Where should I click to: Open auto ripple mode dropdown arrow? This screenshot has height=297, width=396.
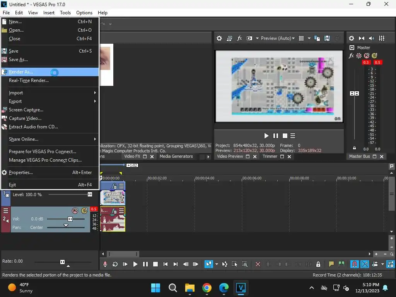click(382, 264)
